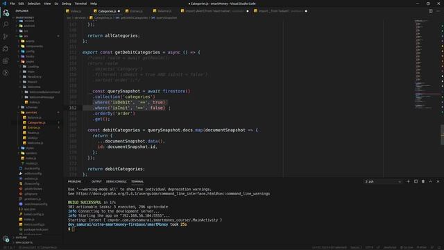Click getDebitCategories in the breadcrumb
This screenshot has width=444, height=250.
(134, 17)
